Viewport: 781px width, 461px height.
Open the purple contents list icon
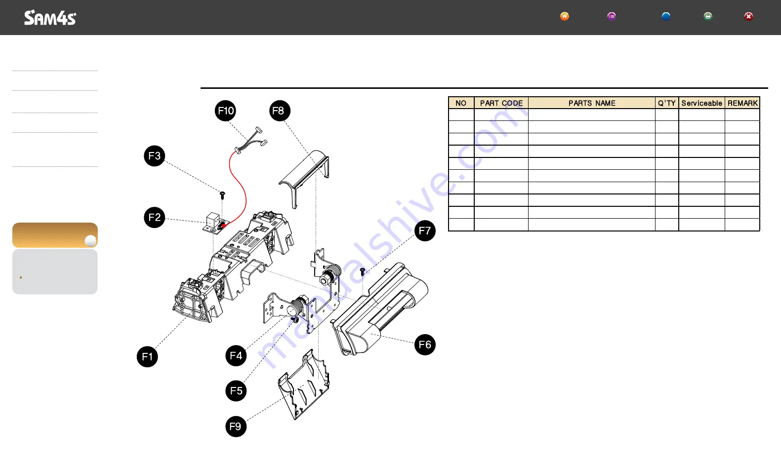click(612, 16)
